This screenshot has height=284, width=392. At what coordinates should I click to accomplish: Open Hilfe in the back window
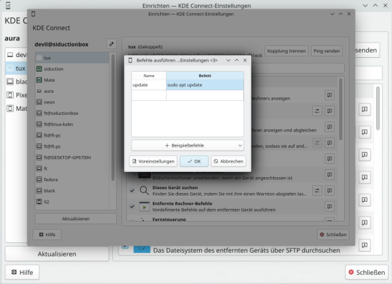point(22,272)
